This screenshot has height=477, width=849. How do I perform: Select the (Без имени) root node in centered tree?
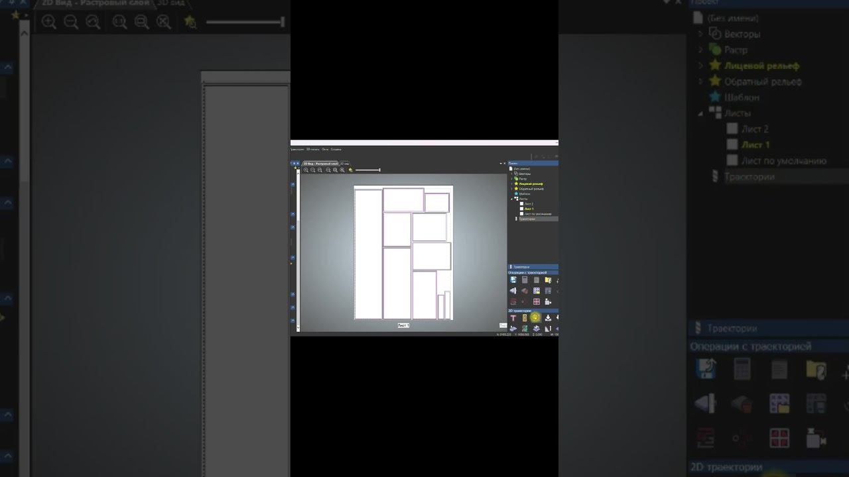pos(521,169)
